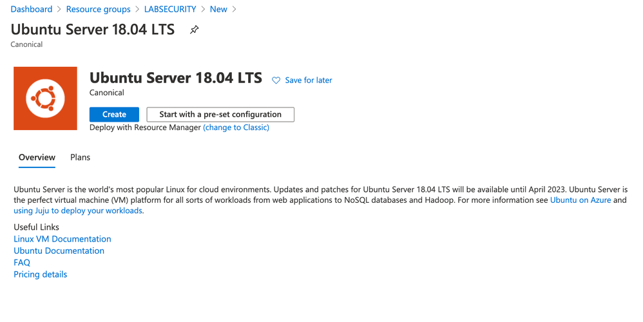
Task: View Pricing details link
Action: [40, 274]
